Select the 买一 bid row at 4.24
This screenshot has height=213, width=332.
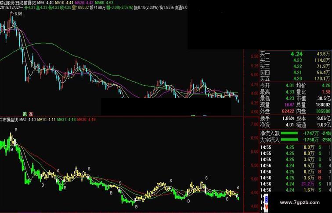click(295, 54)
